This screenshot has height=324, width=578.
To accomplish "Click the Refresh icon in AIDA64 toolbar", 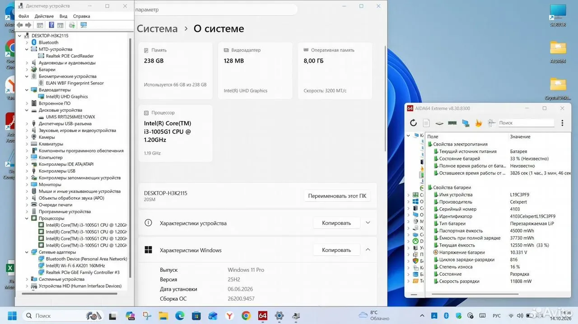I will (413, 123).
